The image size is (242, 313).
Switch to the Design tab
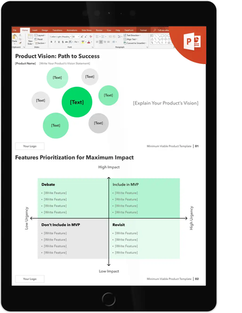[45, 30]
